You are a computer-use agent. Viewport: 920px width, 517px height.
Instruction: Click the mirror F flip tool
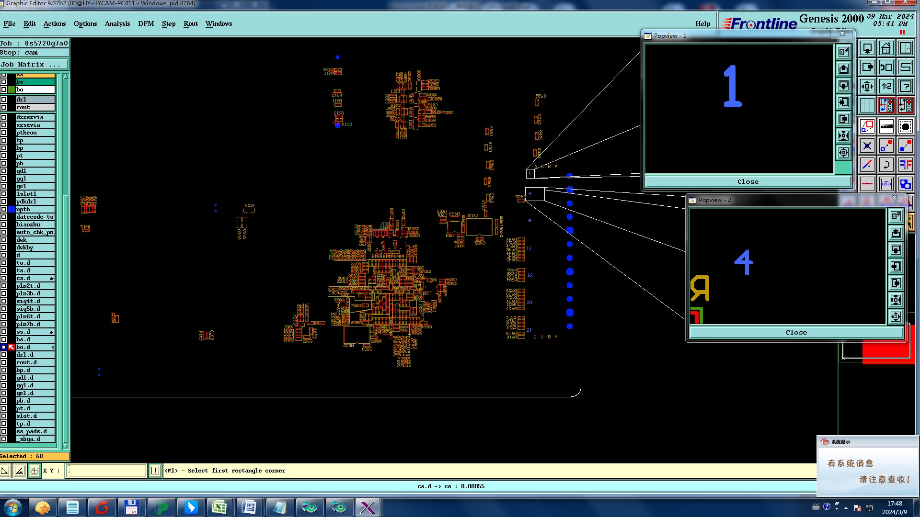pyautogui.click(x=905, y=165)
